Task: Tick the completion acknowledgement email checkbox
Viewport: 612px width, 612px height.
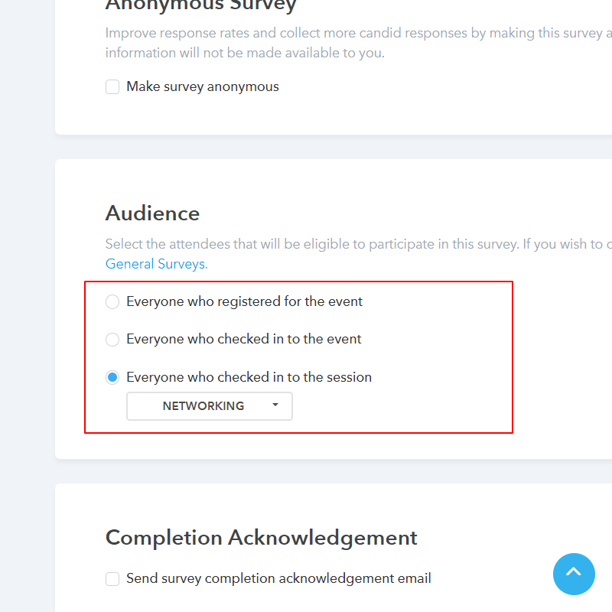Action: pyautogui.click(x=112, y=579)
